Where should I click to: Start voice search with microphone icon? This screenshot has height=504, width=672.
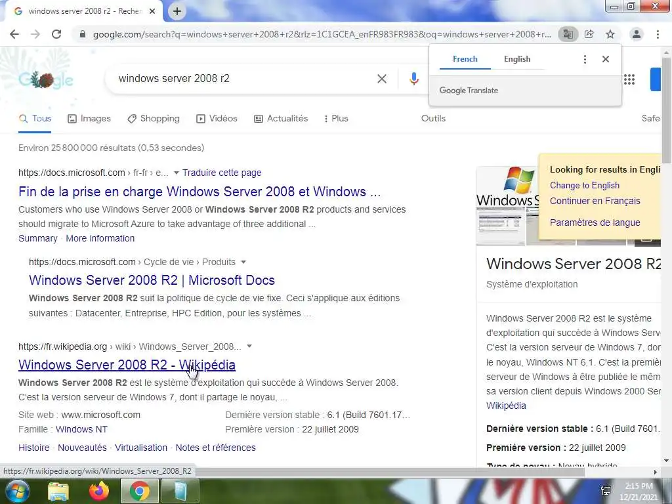pos(413,79)
